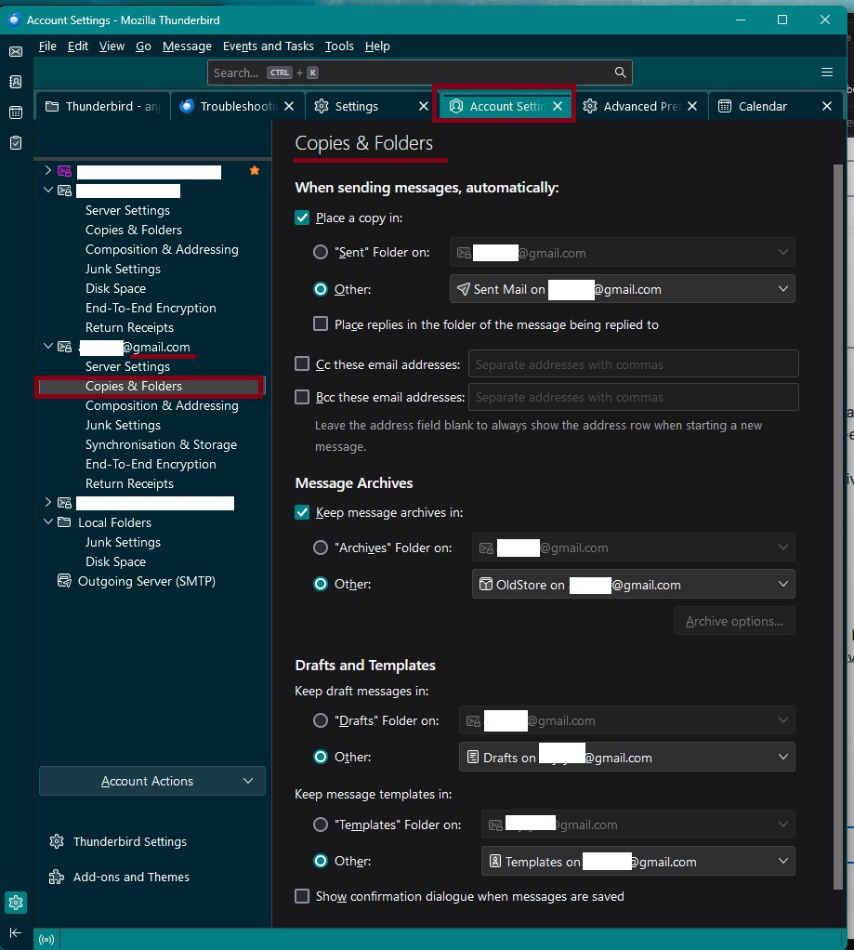This screenshot has width=854, height=950.
Task: Select Synchronisation & Storage in tree
Action: (161, 444)
